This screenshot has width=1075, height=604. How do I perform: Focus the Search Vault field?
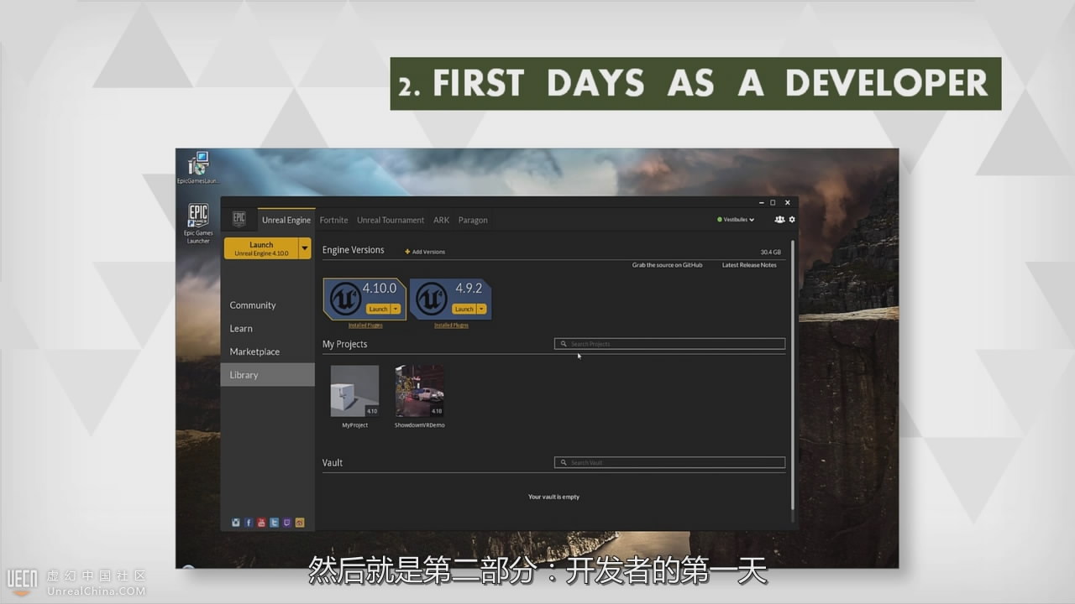pyautogui.click(x=670, y=462)
